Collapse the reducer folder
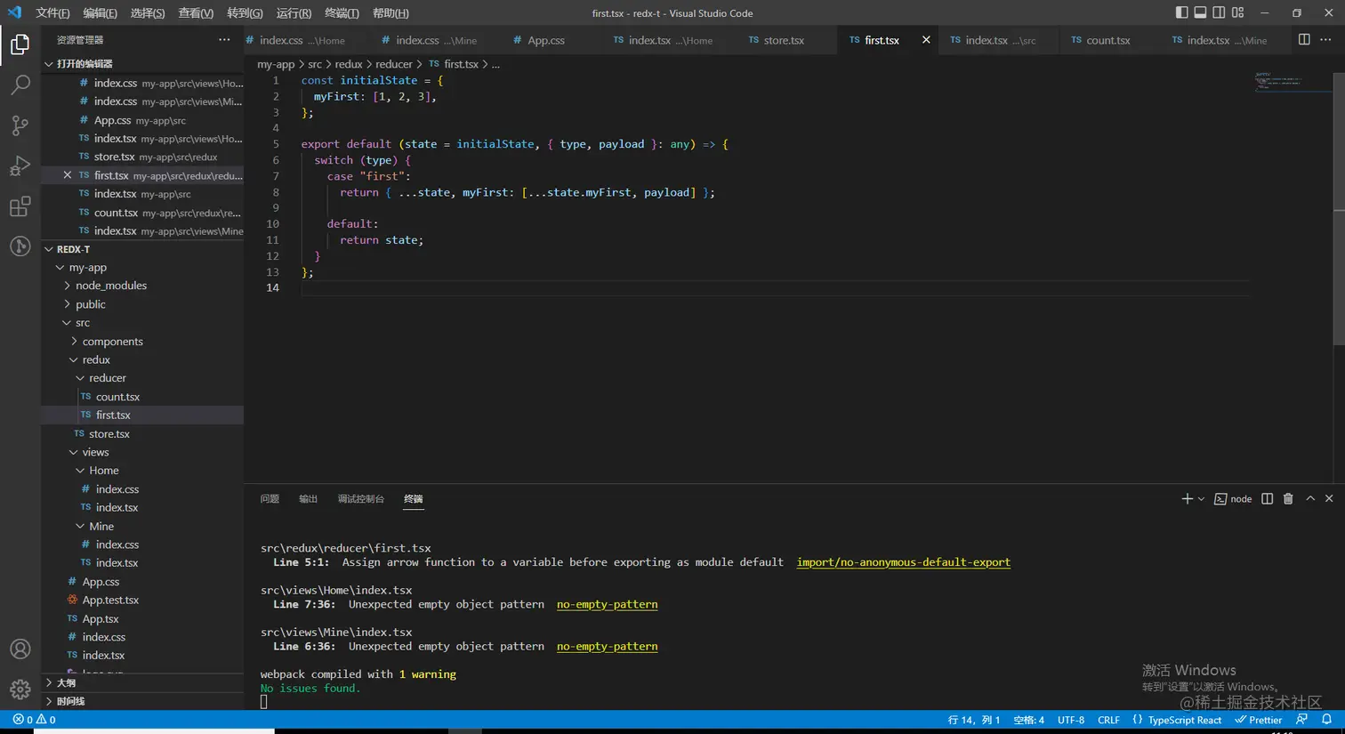Viewport: 1345px width, 734px height. pos(107,378)
